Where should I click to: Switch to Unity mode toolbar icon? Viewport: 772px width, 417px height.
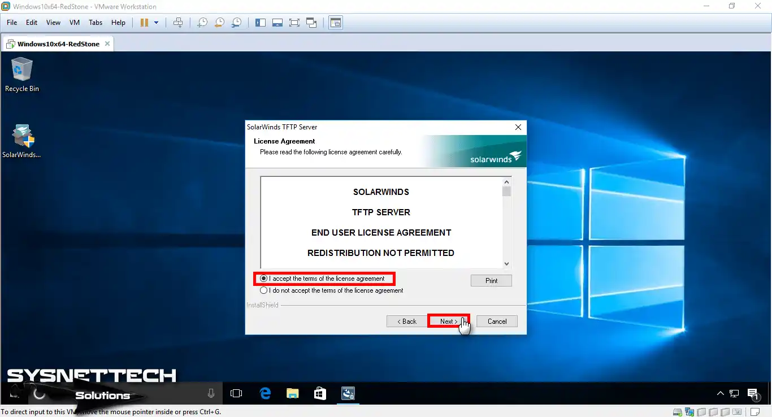(311, 23)
